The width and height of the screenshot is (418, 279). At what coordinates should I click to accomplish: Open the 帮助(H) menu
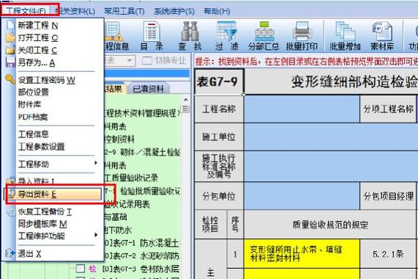(x=217, y=11)
